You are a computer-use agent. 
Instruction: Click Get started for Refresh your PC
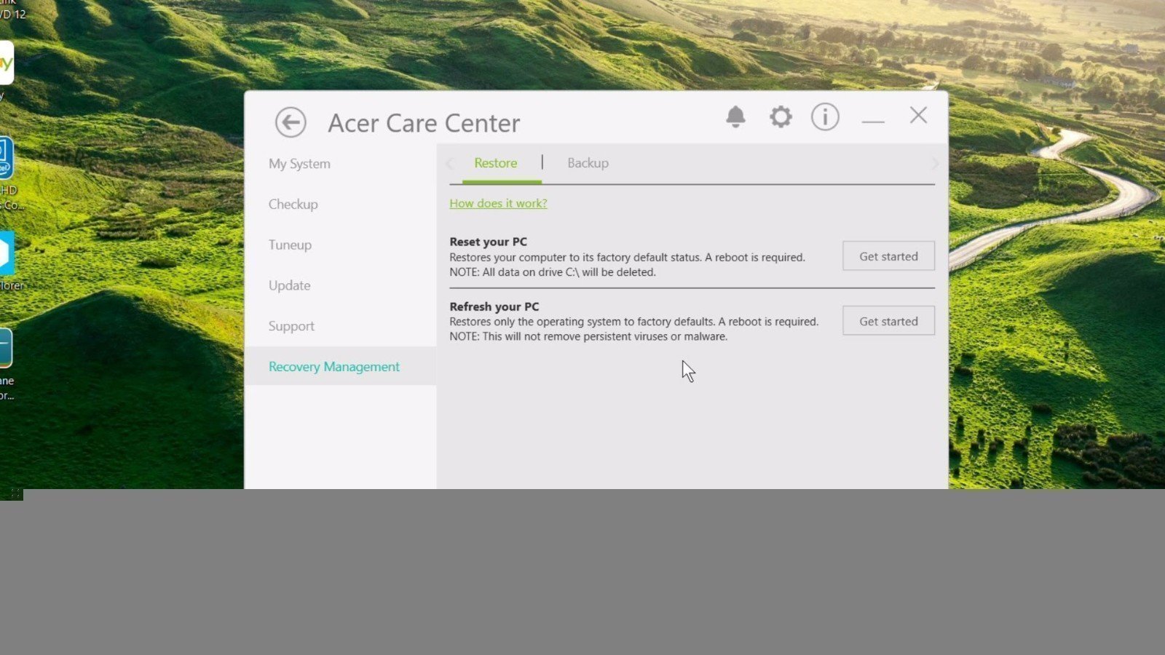888,321
